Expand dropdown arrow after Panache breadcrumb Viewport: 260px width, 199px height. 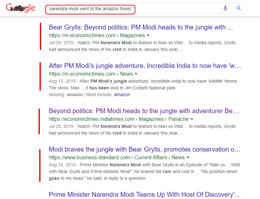point(192,119)
